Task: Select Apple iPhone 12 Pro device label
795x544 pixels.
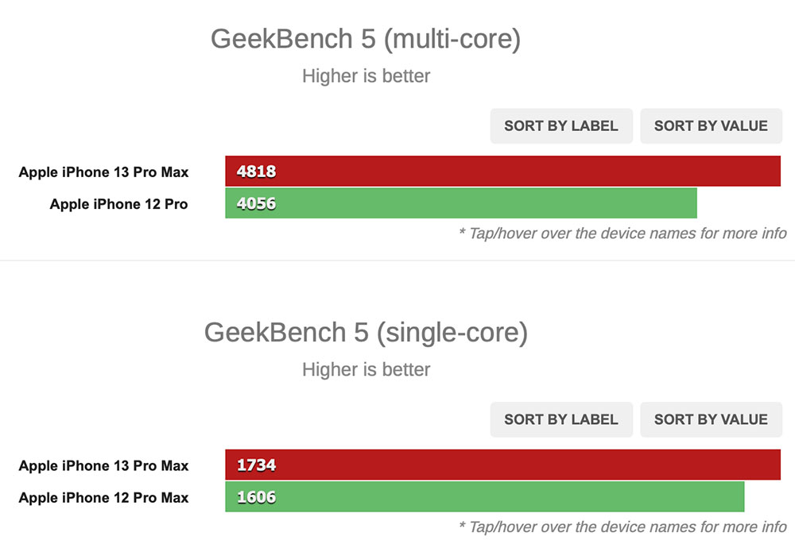Action: 118,204
